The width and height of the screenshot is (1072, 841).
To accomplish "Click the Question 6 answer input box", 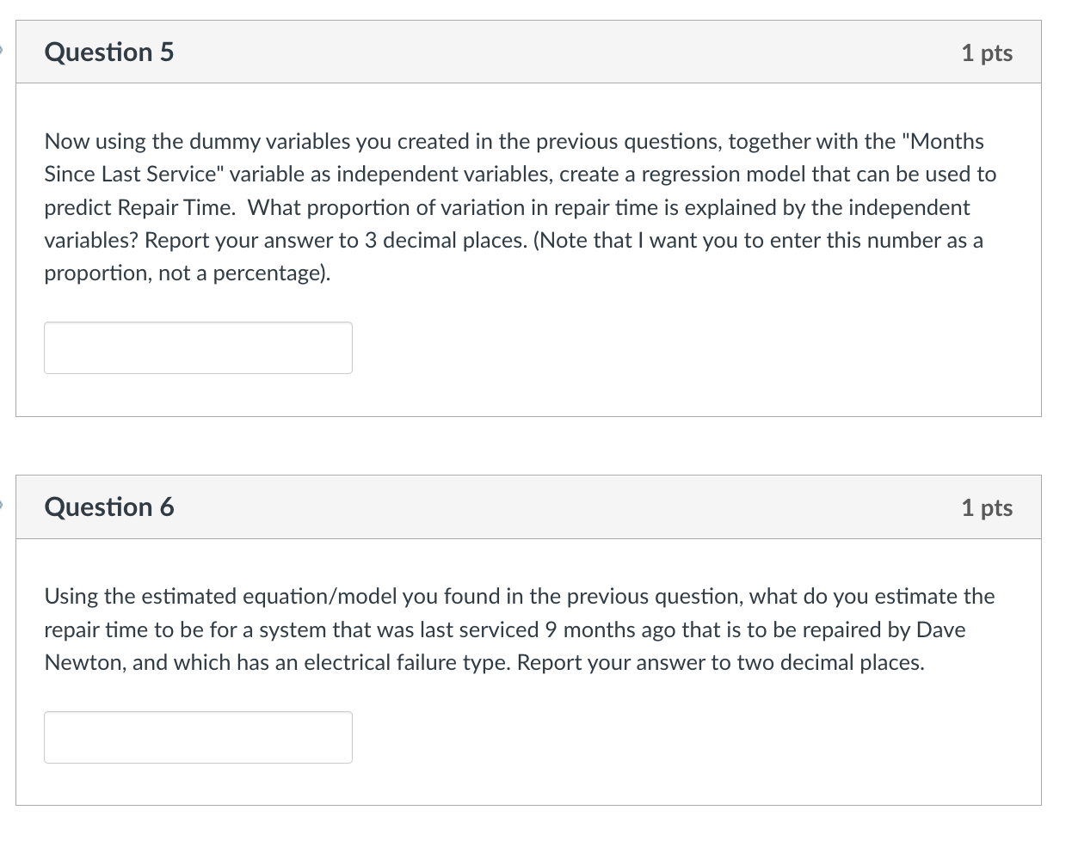I will (198, 737).
